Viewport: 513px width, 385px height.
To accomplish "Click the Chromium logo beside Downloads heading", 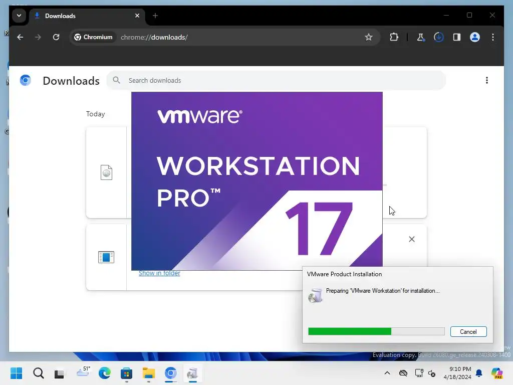I will 25,80.
